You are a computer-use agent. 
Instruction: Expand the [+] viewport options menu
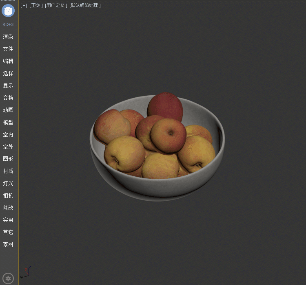[24, 5]
